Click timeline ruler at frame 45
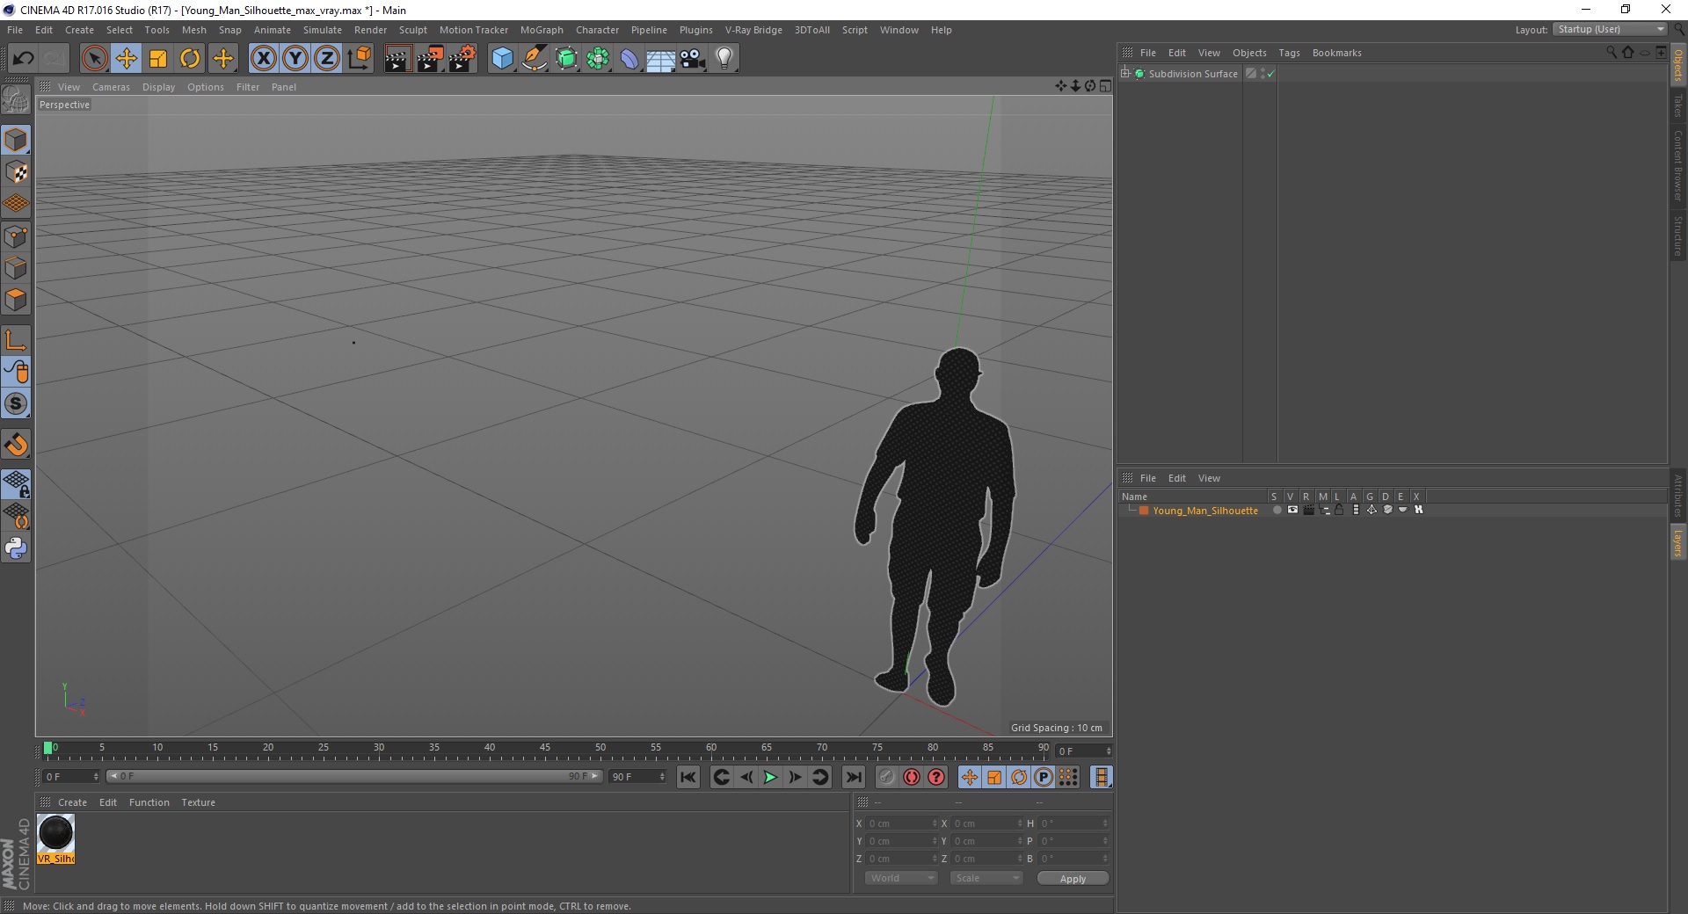 coord(545,751)
